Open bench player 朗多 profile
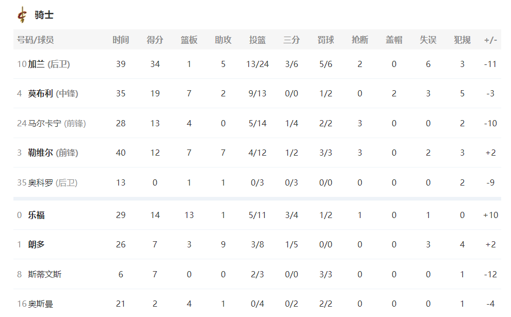The image size is (511, 317). click(x=36, y=244)
